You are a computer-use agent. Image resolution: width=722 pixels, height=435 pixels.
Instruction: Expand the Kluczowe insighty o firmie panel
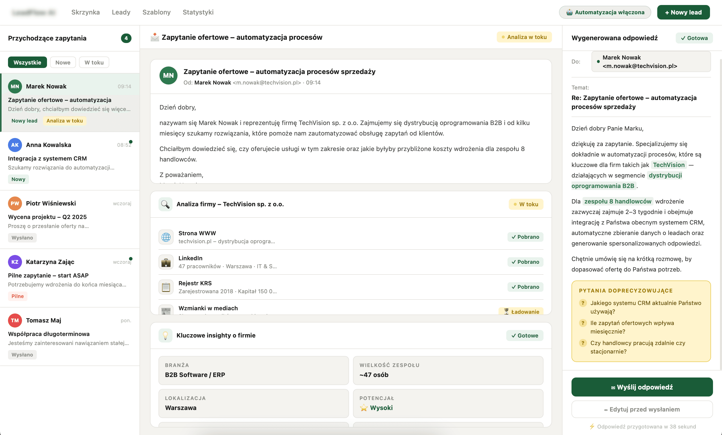216,335
